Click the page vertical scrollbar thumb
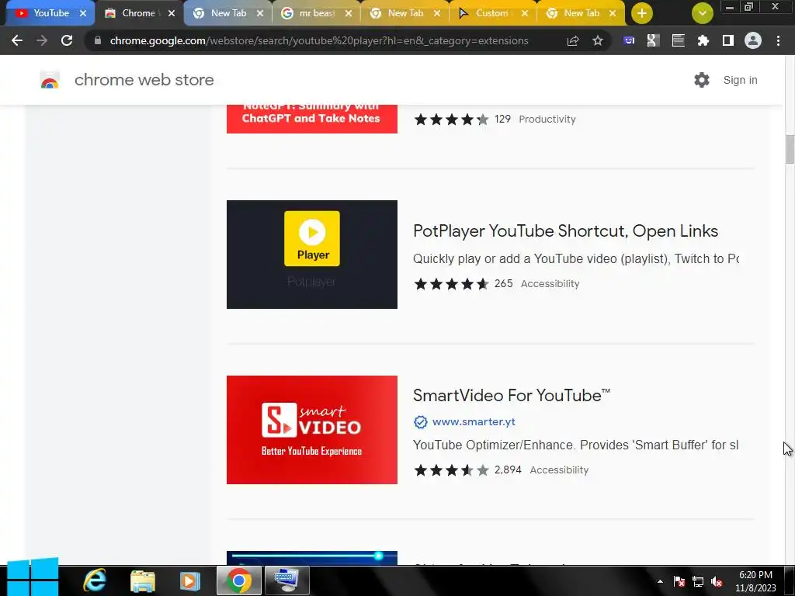This screenshot has height=596, width=795. click(790, 150)
